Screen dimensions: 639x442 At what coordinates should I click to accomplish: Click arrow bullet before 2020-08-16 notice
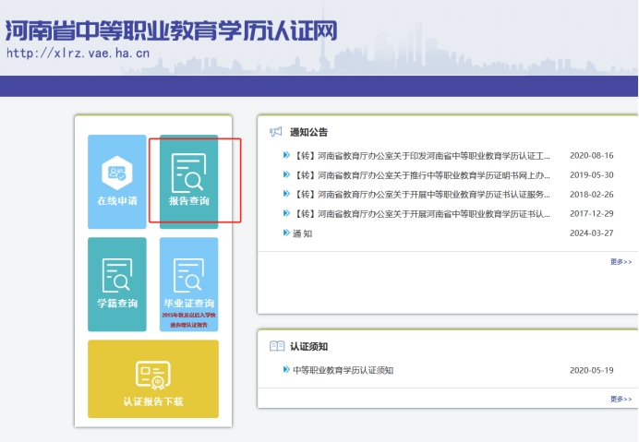pos(286,155)
